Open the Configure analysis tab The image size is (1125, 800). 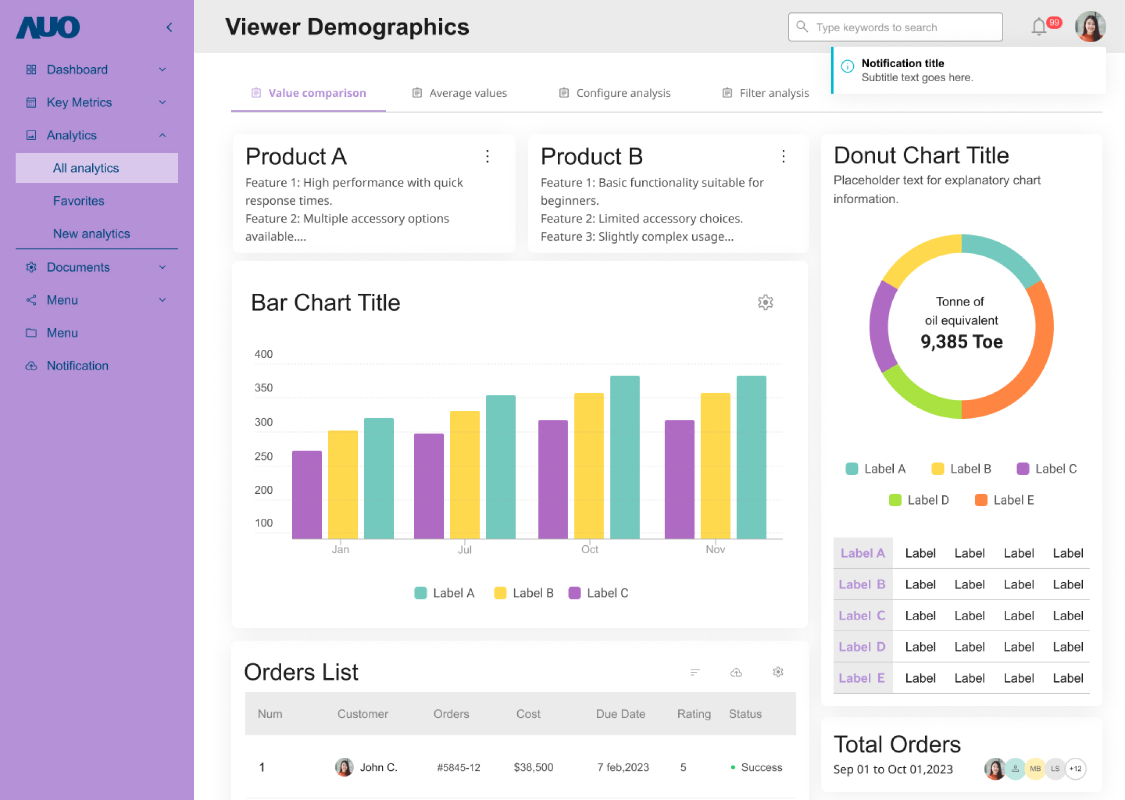click(x=615, y=93)
